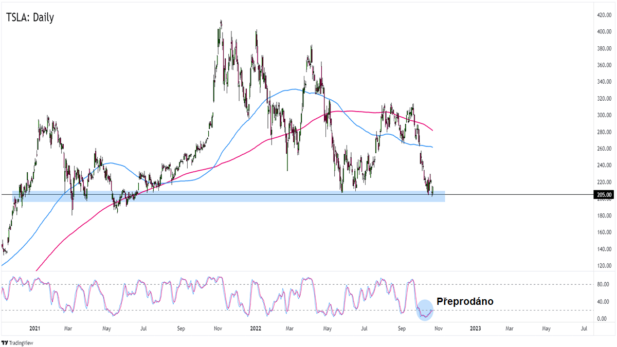Image resolution: width=617 pixels, height=347 pixels.
Task: Click the 280.00 price axis label
Action: click(603, 132)
